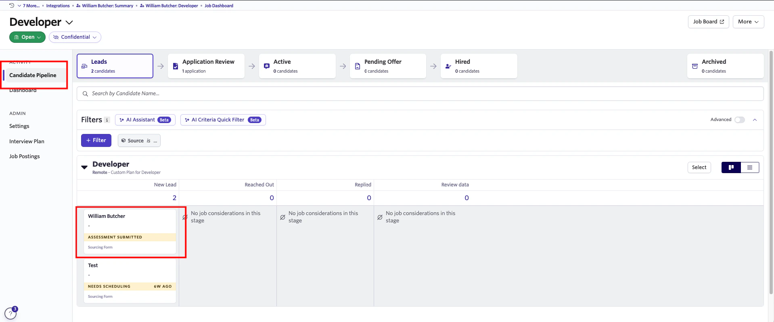774x322 pixels.
Task: Click the search magnifier icon
Action: point(85,94)
